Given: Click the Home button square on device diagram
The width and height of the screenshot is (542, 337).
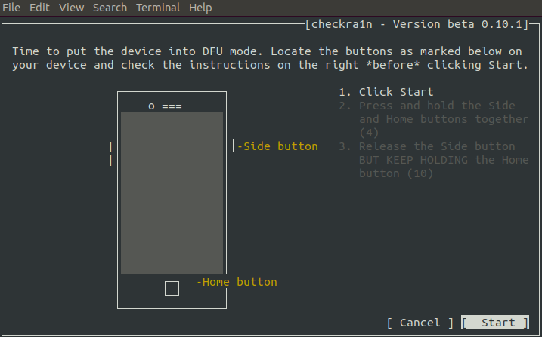Looking at the screenshot, I should pos(172,289).
